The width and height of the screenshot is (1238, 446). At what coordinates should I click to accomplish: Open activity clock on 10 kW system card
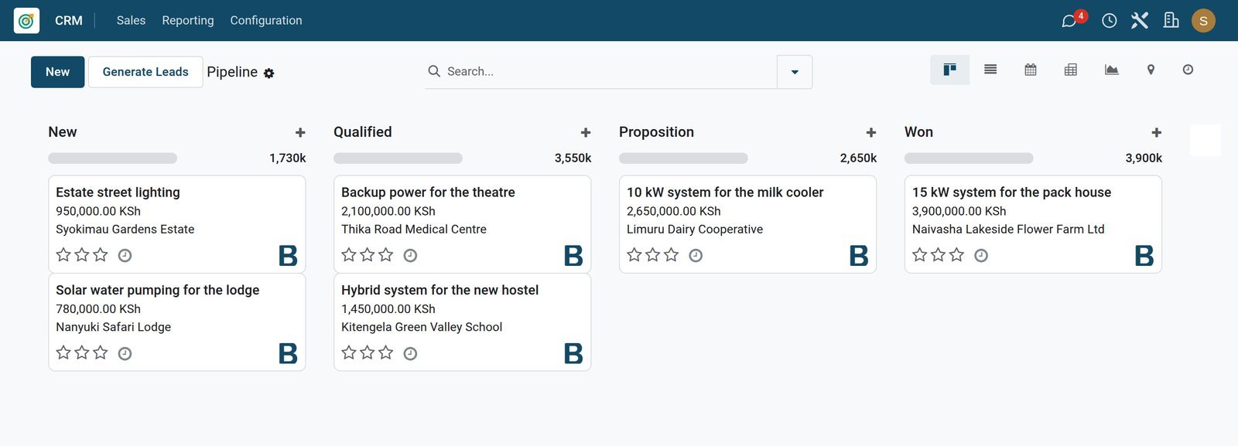(x=696, y=256)
